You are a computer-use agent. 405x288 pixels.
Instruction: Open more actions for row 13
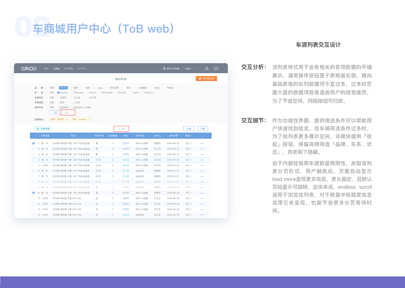click(x=202, y=209)
